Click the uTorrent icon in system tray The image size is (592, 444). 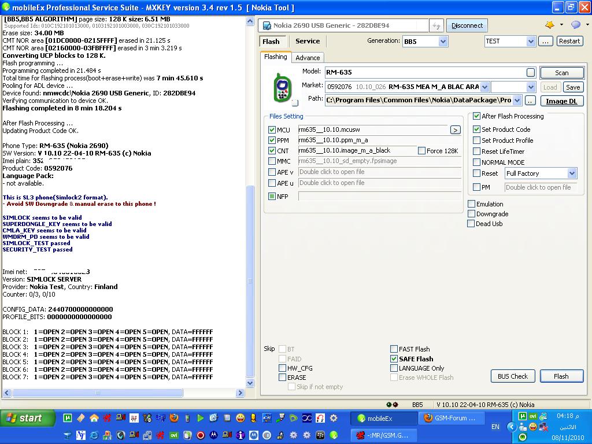[x=523, y=416]
